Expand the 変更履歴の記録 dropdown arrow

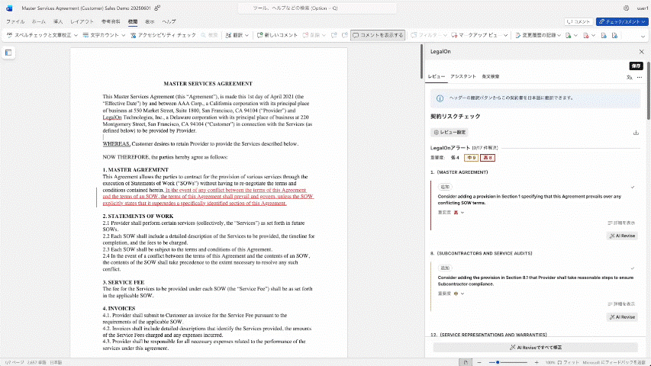coord(559,35)
